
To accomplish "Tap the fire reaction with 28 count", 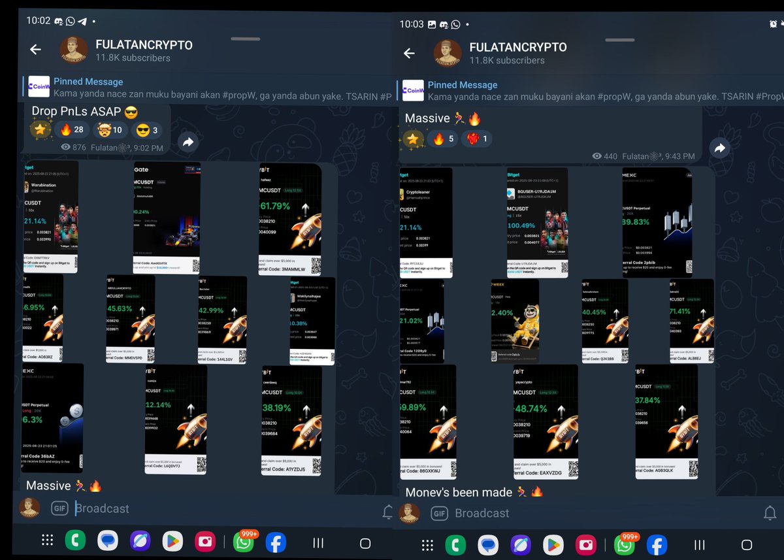I will (x=72, y=130).
